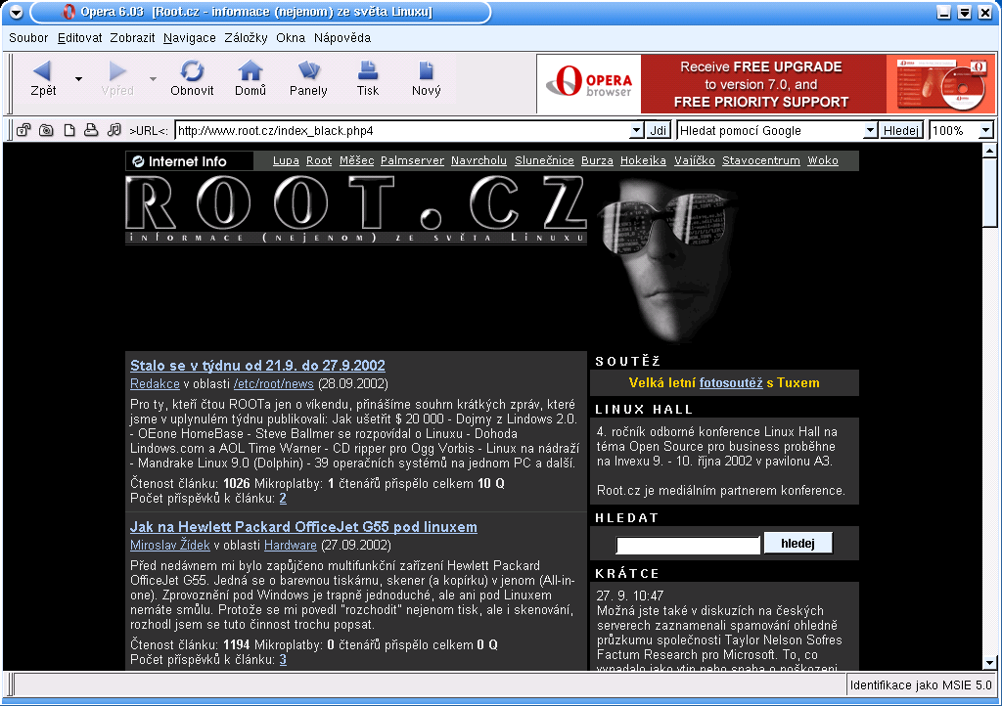The image size is (1002, 706).
Task: Expand the Vpřed forward history dropdown
Action: [154, 79]
